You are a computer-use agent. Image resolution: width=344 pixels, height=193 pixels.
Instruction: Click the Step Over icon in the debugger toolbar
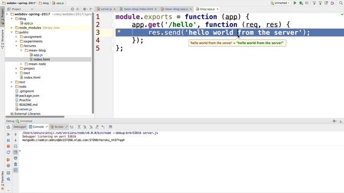coord(79,127)
